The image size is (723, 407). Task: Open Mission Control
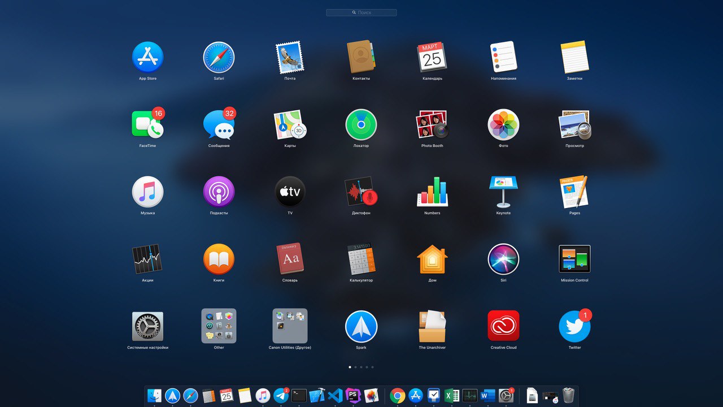click(x=574, y=259)
